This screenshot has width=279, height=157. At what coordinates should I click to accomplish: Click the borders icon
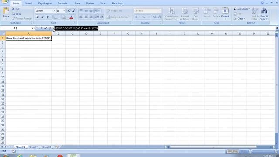[56, 17]
